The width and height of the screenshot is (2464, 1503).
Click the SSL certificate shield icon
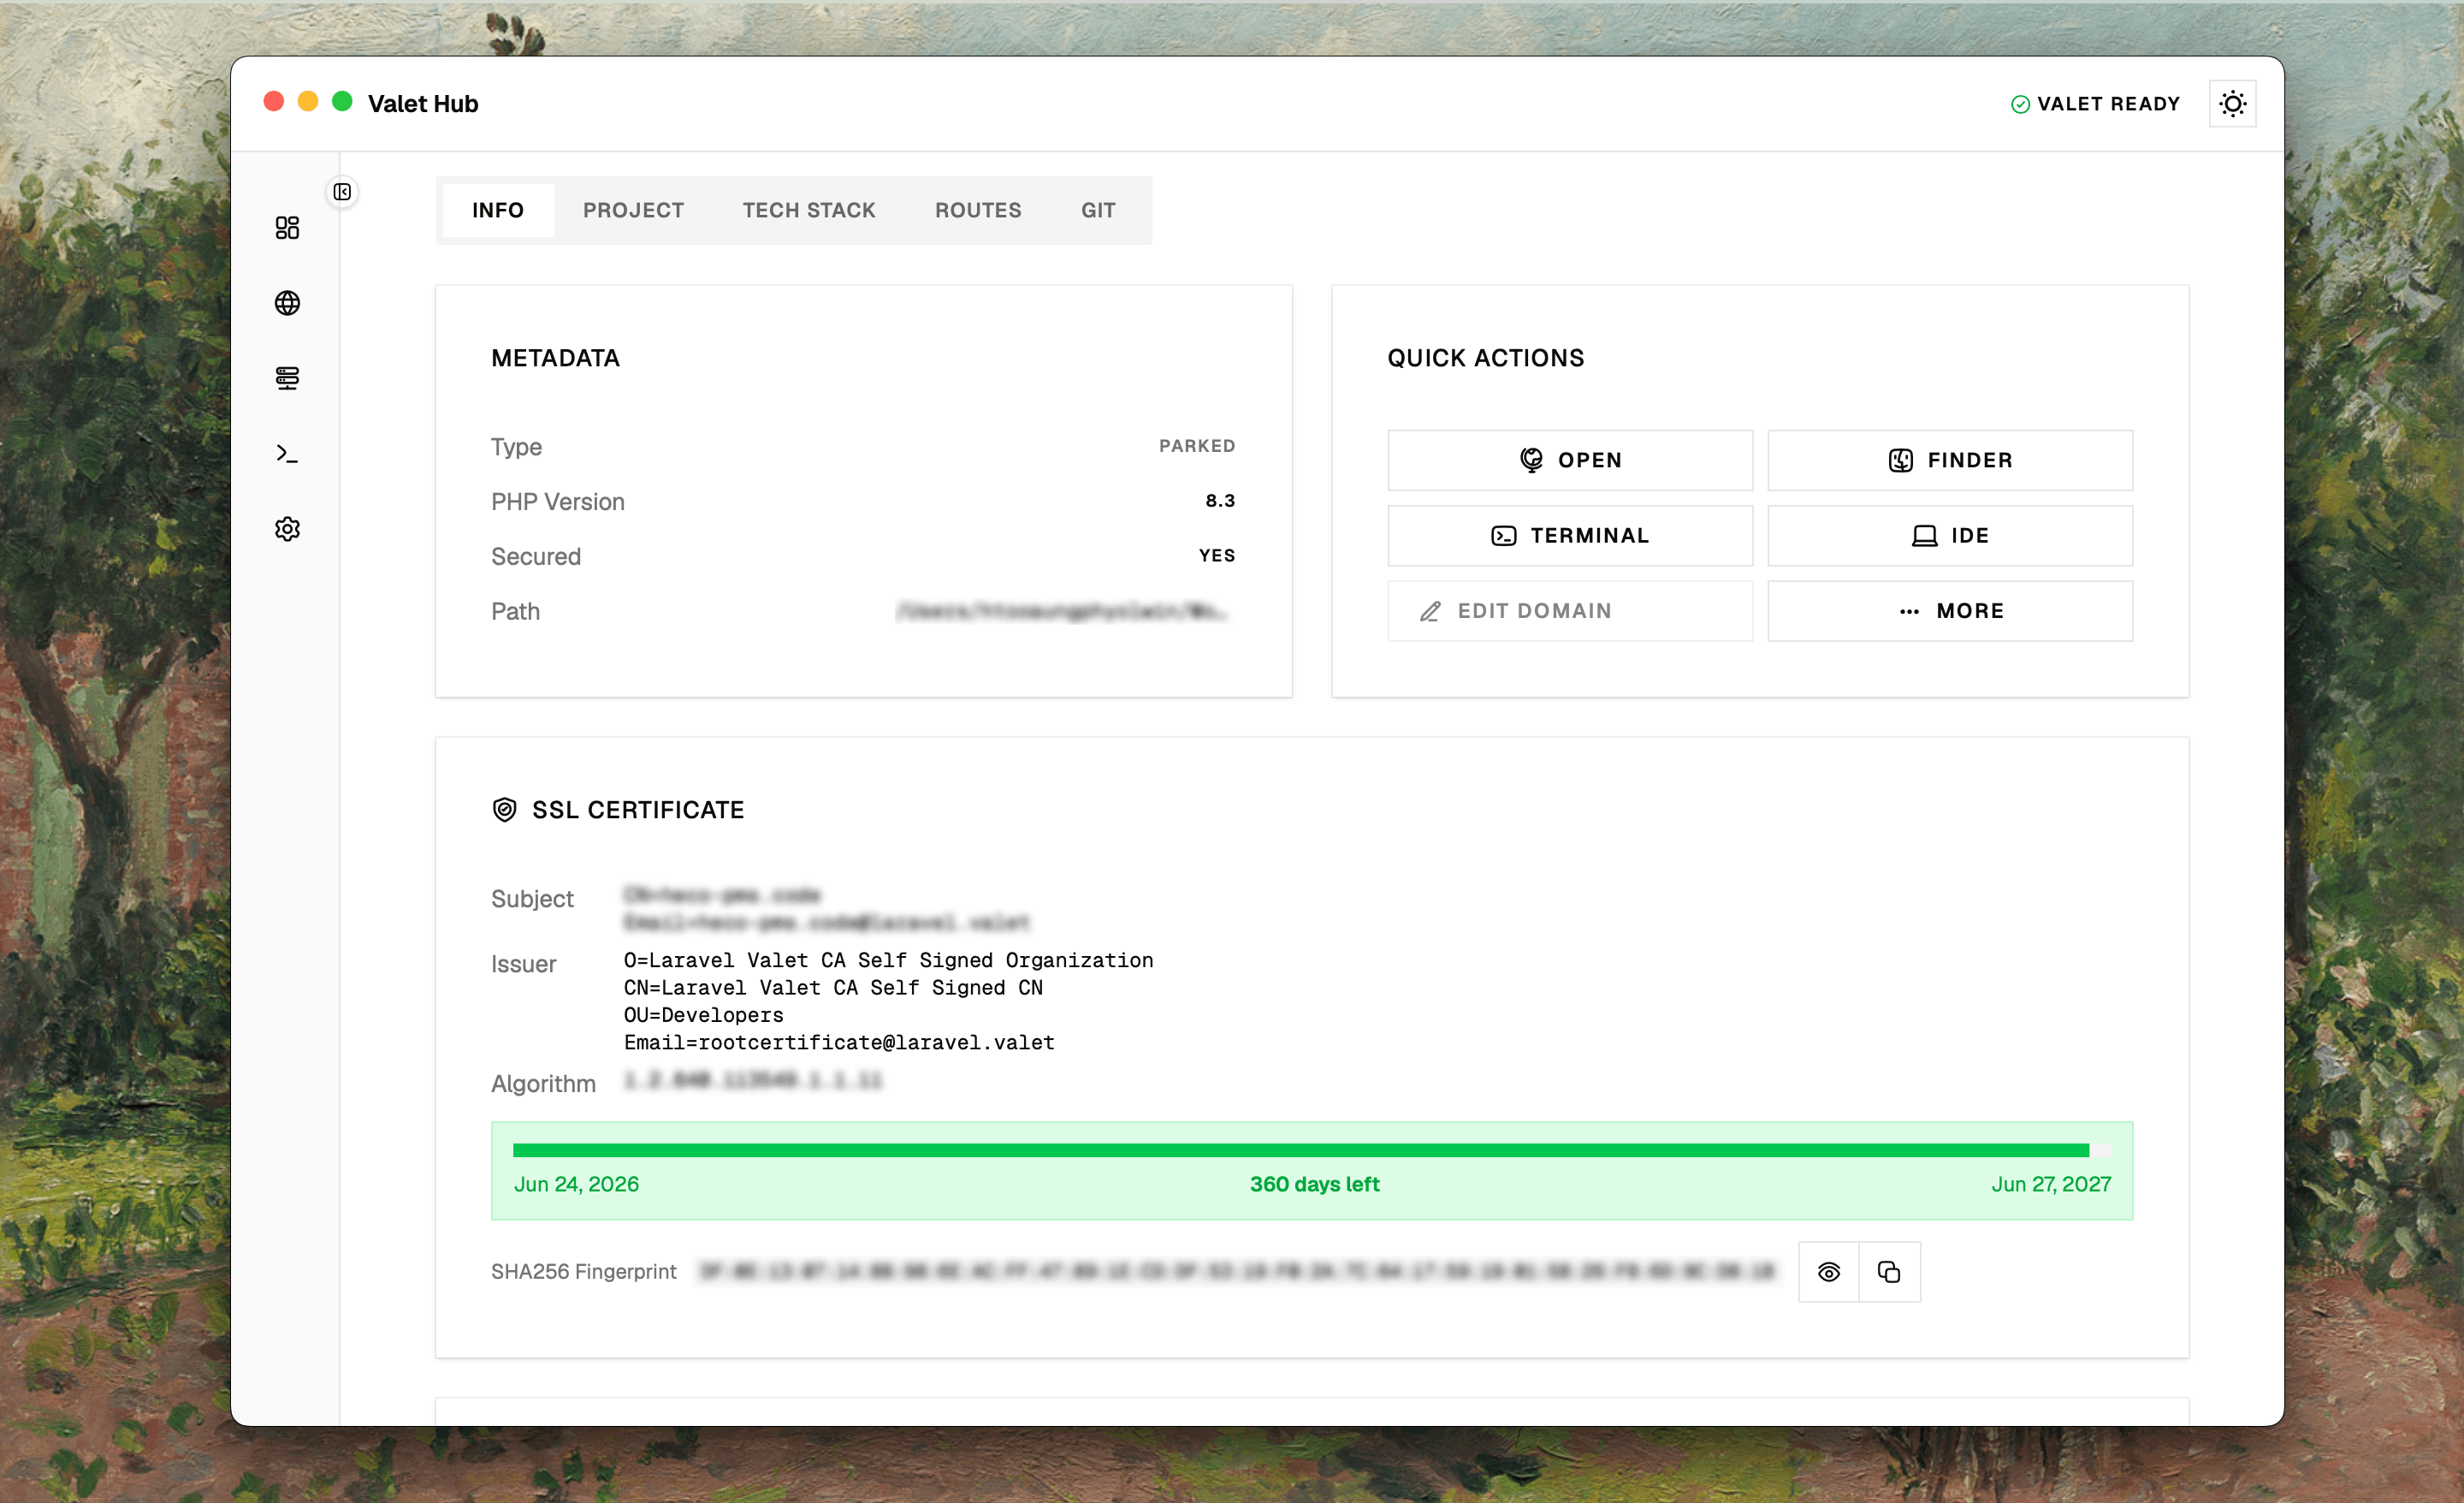[x=505, y=810]
